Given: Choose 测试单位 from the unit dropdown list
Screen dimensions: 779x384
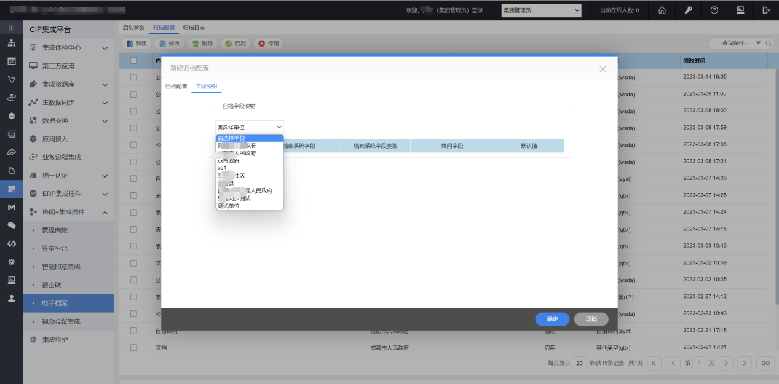Looking at the screenshot, I should point(229,206).
